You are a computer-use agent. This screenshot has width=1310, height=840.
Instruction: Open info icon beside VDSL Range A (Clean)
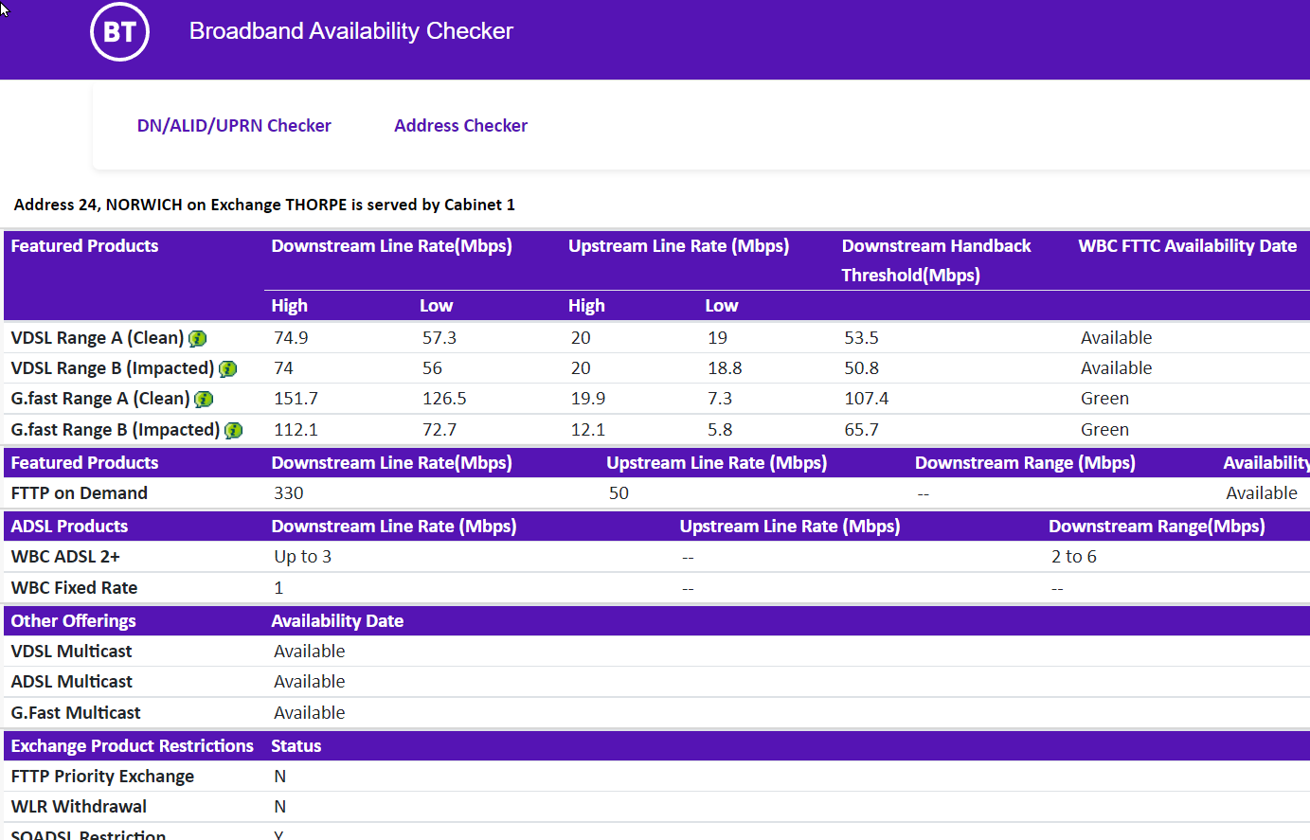198,338
